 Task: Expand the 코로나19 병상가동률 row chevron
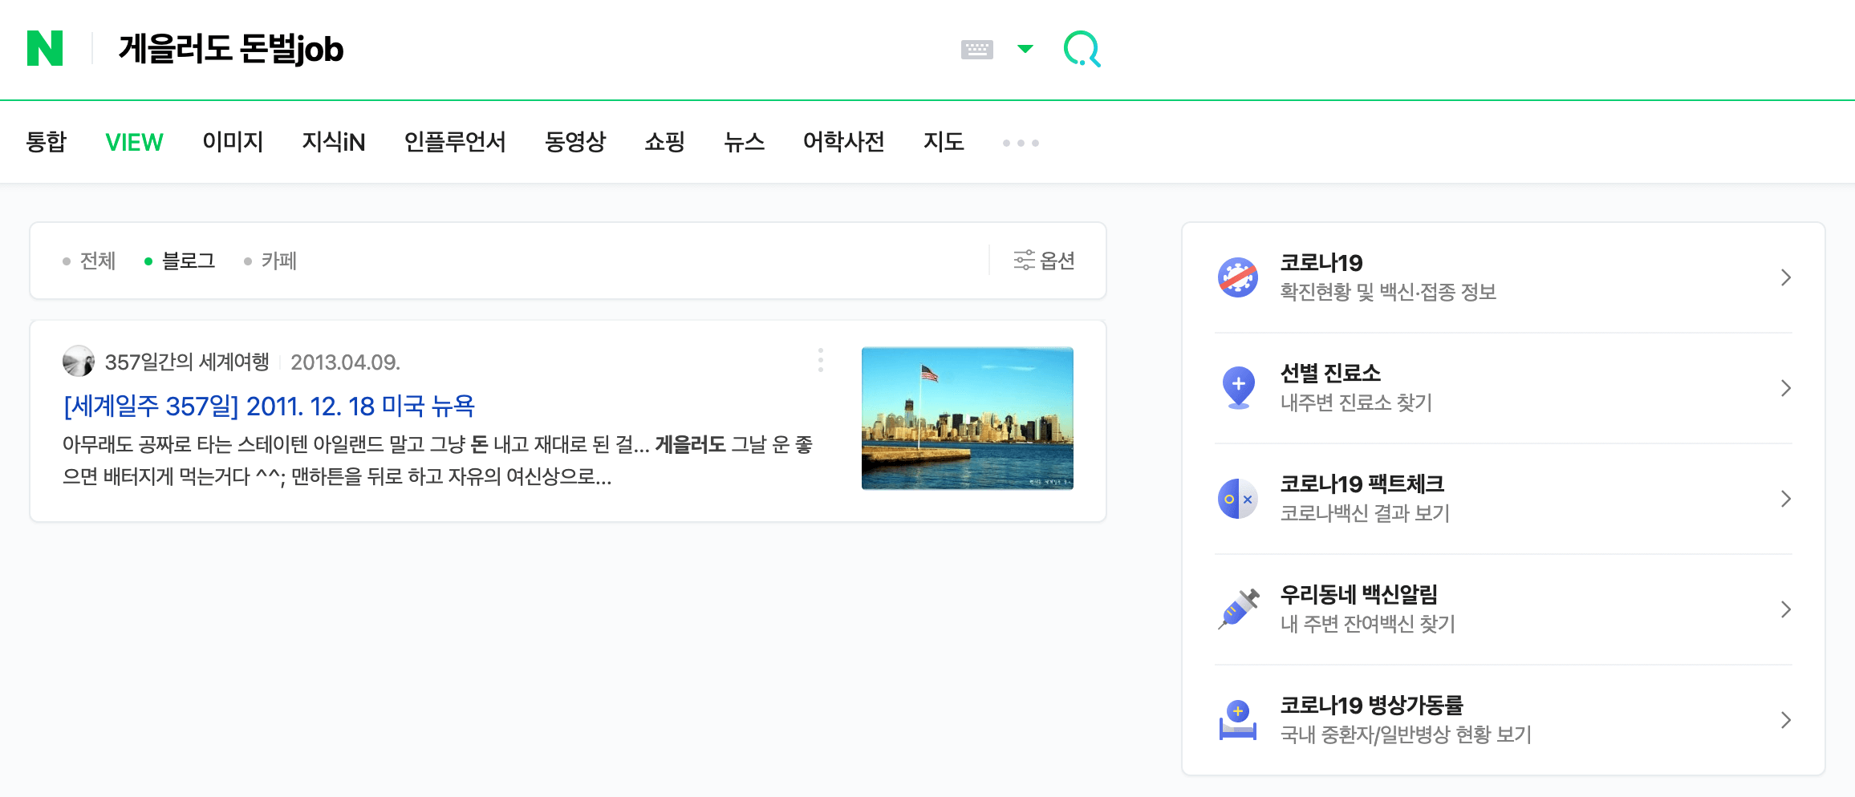1785,720
